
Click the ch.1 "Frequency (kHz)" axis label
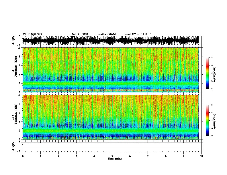point(16,67)
